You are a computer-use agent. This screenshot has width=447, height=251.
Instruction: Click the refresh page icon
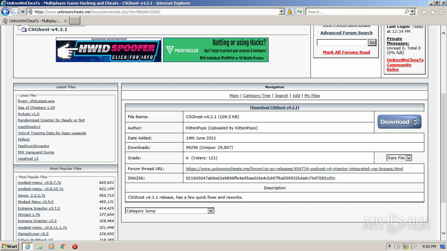coord(299,12)
